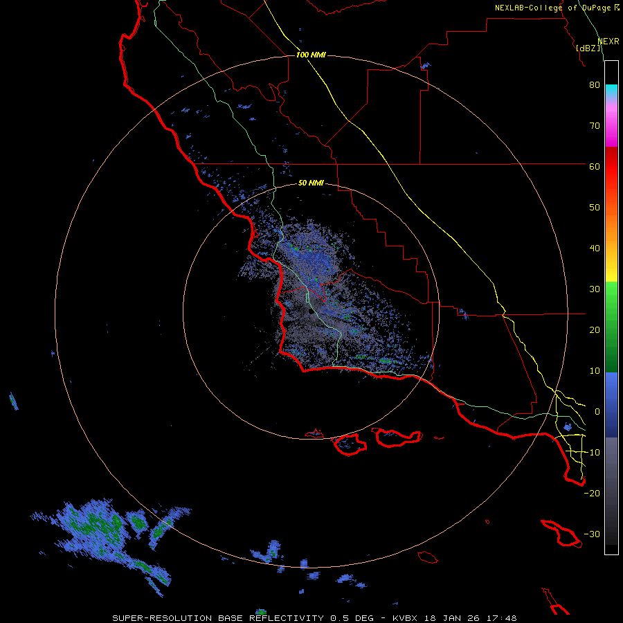Click the 20 dBZ scale label

[x=595, y=330]
